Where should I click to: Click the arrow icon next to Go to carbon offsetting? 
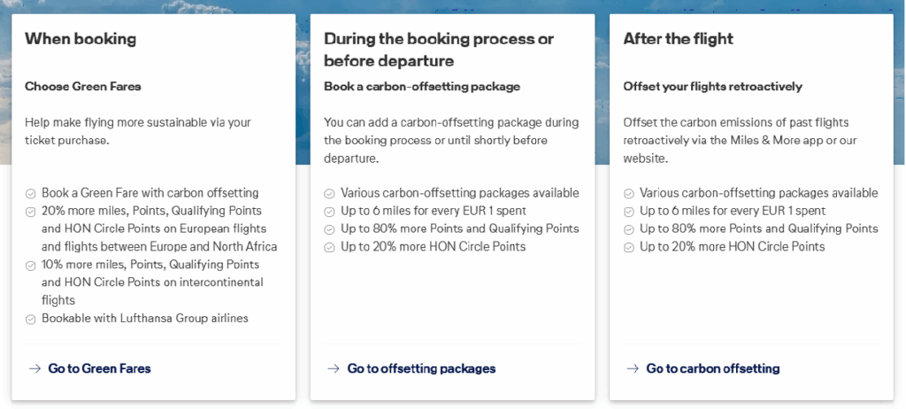(633, 368)
